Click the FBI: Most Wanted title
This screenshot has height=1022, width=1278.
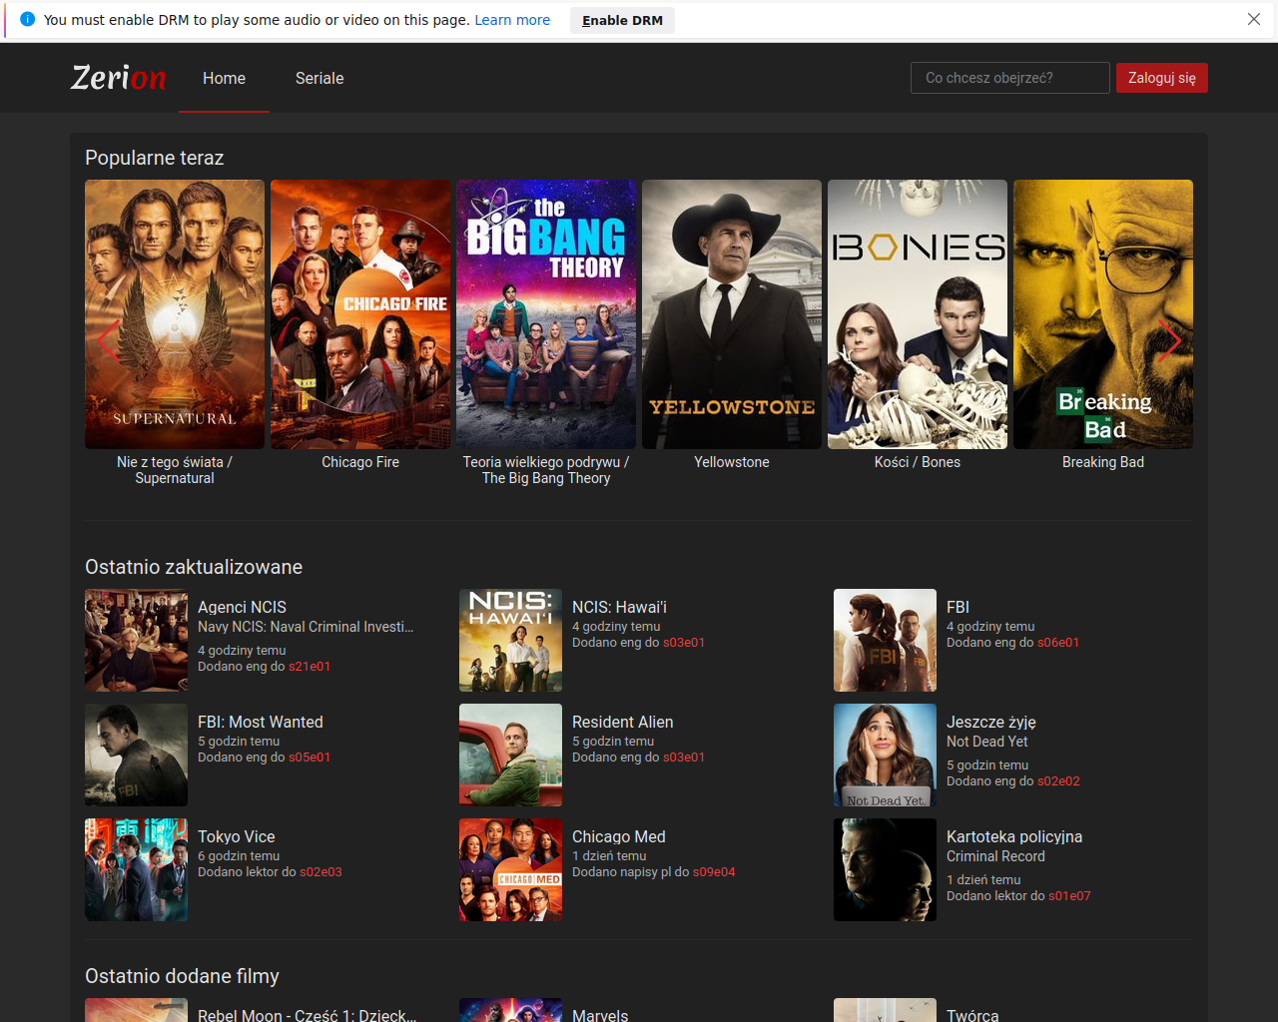(x=260, y=722)
